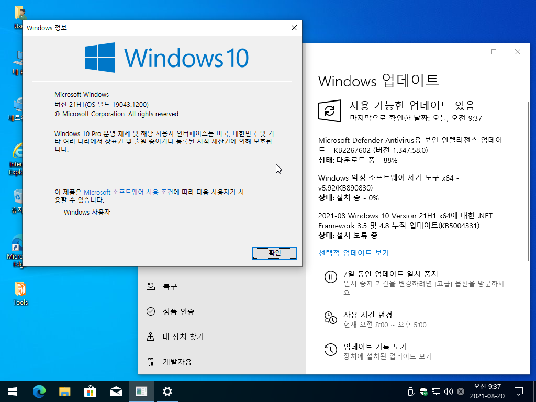The image size is (536, 402).
Task: Click 7일 동안 업데이트 일시 중지 option
Action: click(390, 274)
